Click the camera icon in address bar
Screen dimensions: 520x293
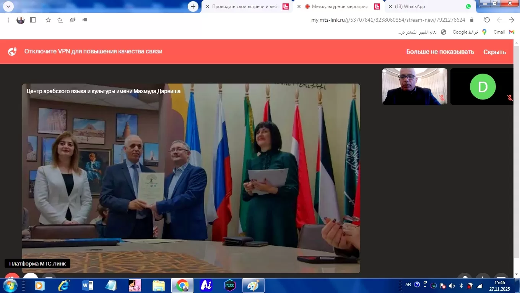pyautogui.click(x=84, y=20)
